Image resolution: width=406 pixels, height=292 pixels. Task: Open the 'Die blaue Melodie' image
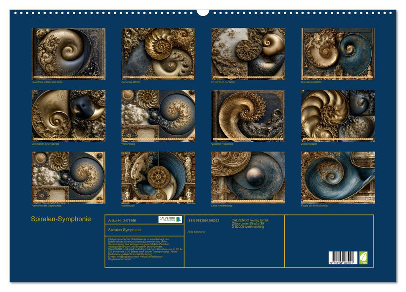(x=338, y=54)
